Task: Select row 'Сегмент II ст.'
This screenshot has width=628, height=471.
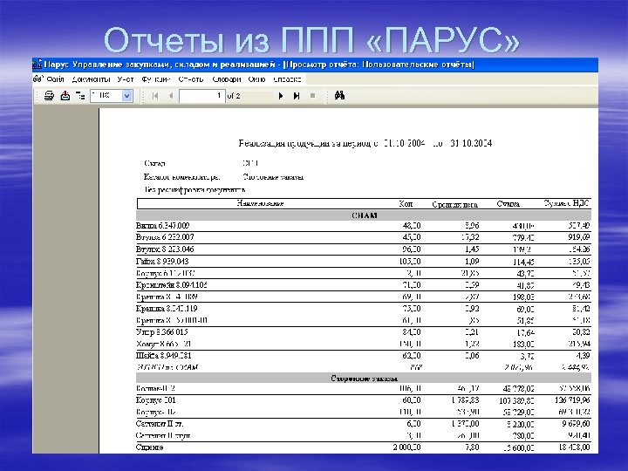Action: [x=363, y=423]
